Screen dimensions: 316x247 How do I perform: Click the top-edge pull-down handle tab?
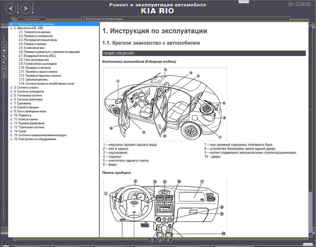click(244, 1)
